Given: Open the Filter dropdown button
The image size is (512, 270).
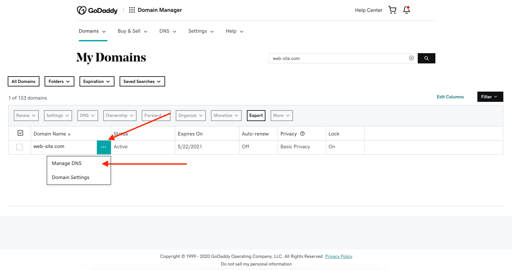Looking at the screenshot, I should (x=490, y=97).
